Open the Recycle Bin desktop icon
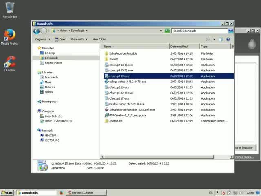261x196 pixels. [10, 10]
